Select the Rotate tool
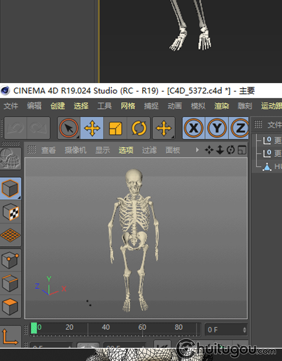 pyautogui.click(x=139, y=129)
